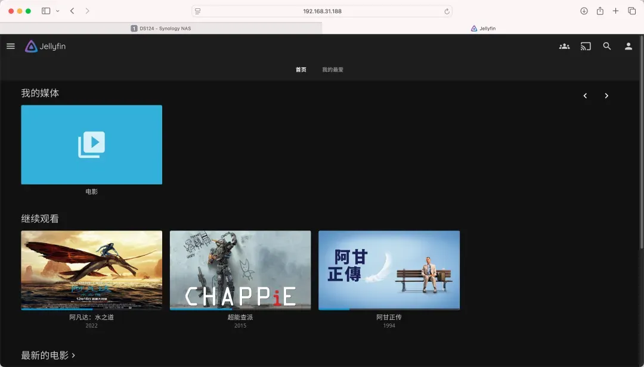
Task: Click the website settings icon in address bar
Action: coord(198,11)
